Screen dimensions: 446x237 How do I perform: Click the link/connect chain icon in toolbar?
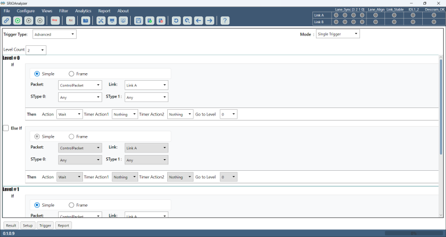[x=6, y=20]
